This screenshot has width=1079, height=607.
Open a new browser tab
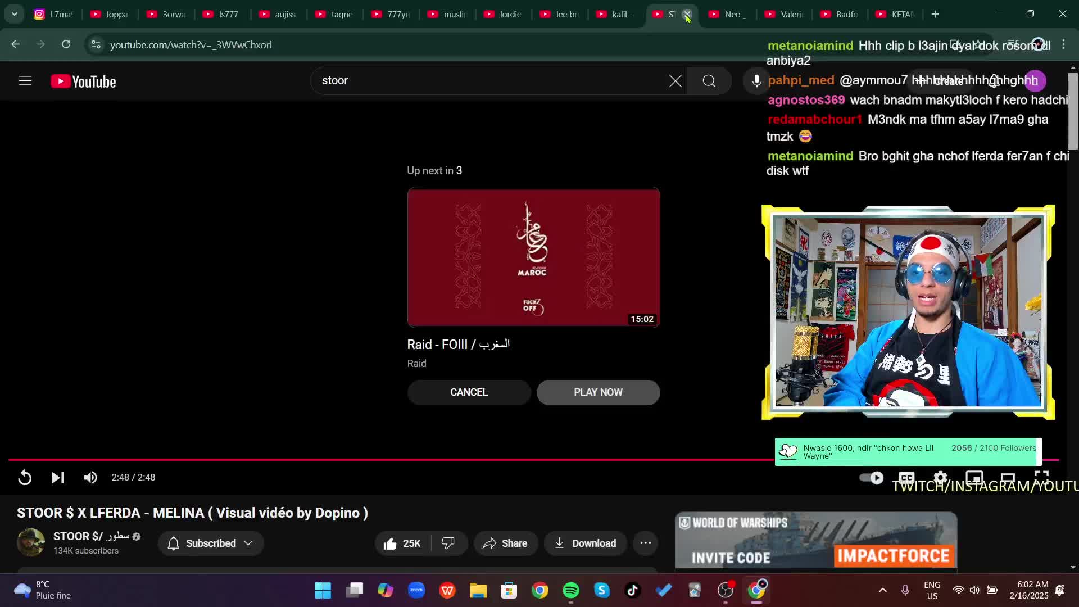(x=935, y=14)
